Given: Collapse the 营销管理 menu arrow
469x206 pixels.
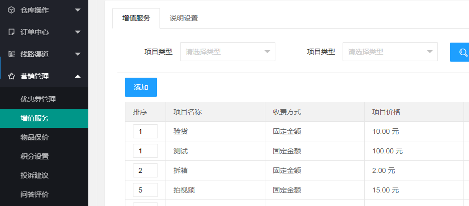Looking at the screenshot, I should [77, 76].
